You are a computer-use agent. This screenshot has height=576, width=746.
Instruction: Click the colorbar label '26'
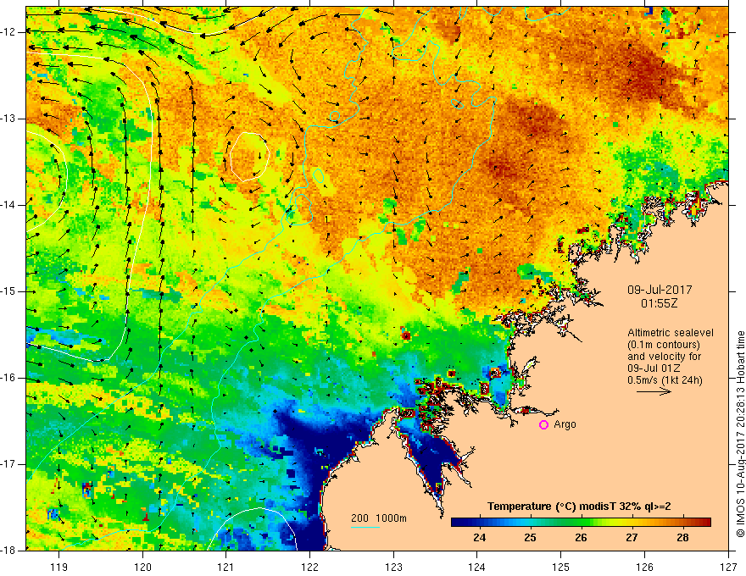click(x=581, y=538)
